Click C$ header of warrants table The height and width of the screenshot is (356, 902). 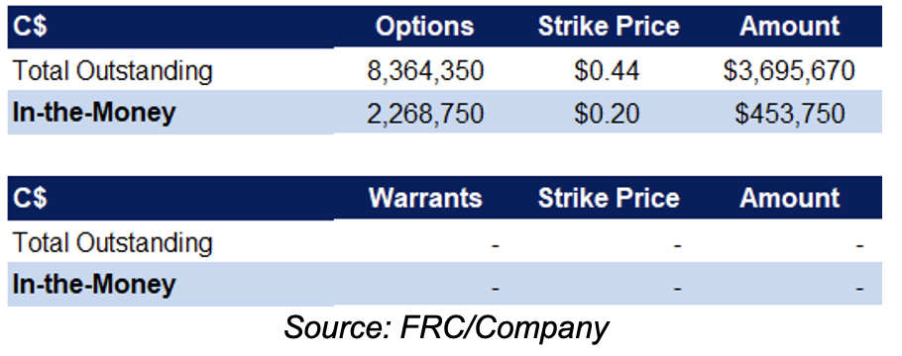[30, 198]
